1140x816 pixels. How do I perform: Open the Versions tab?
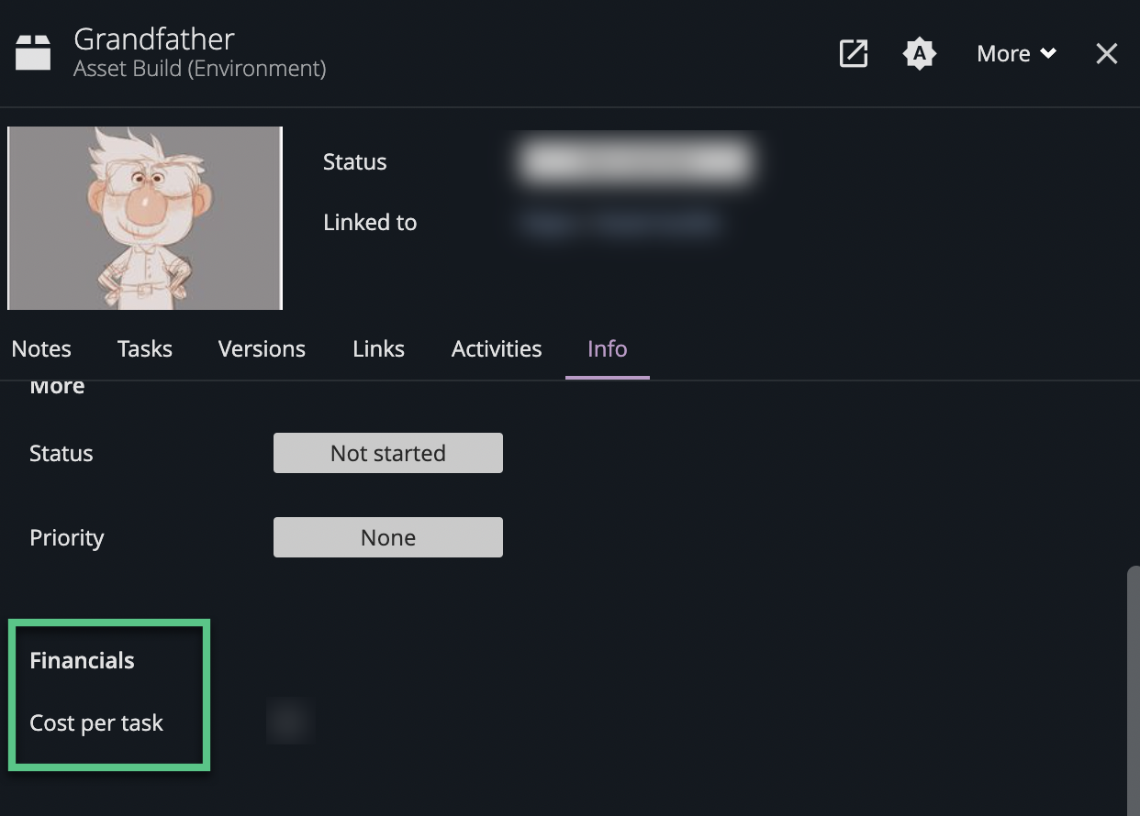point(262,348)
